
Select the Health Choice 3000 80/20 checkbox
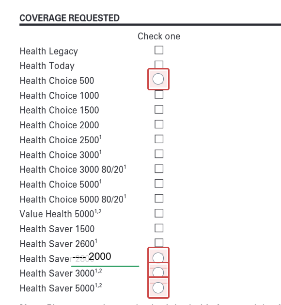[159, 169]
